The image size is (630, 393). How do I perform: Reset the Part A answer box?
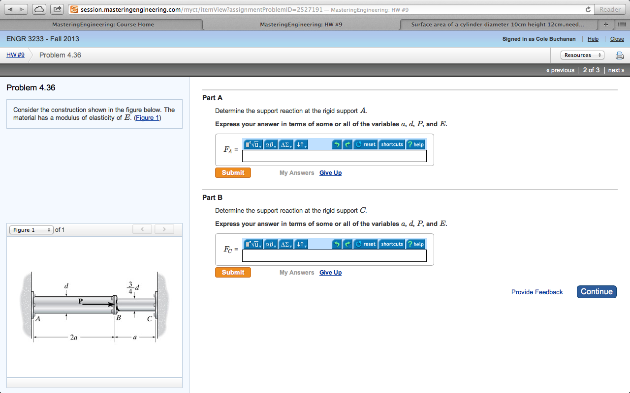coord(365,144)
